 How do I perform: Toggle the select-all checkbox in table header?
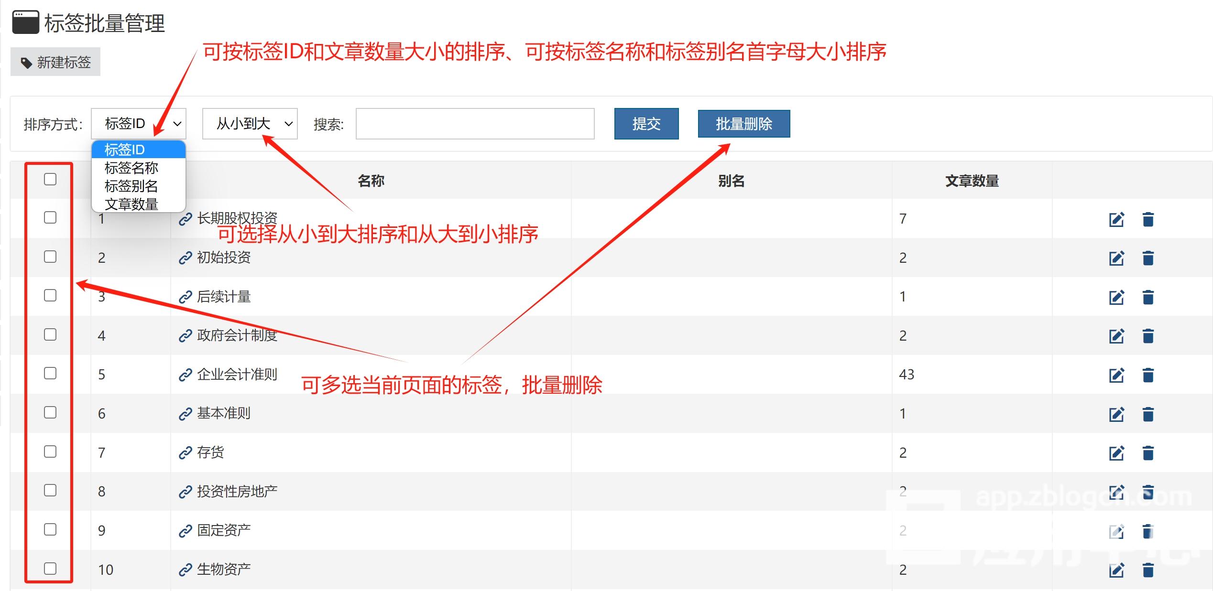tap(50, 179)
